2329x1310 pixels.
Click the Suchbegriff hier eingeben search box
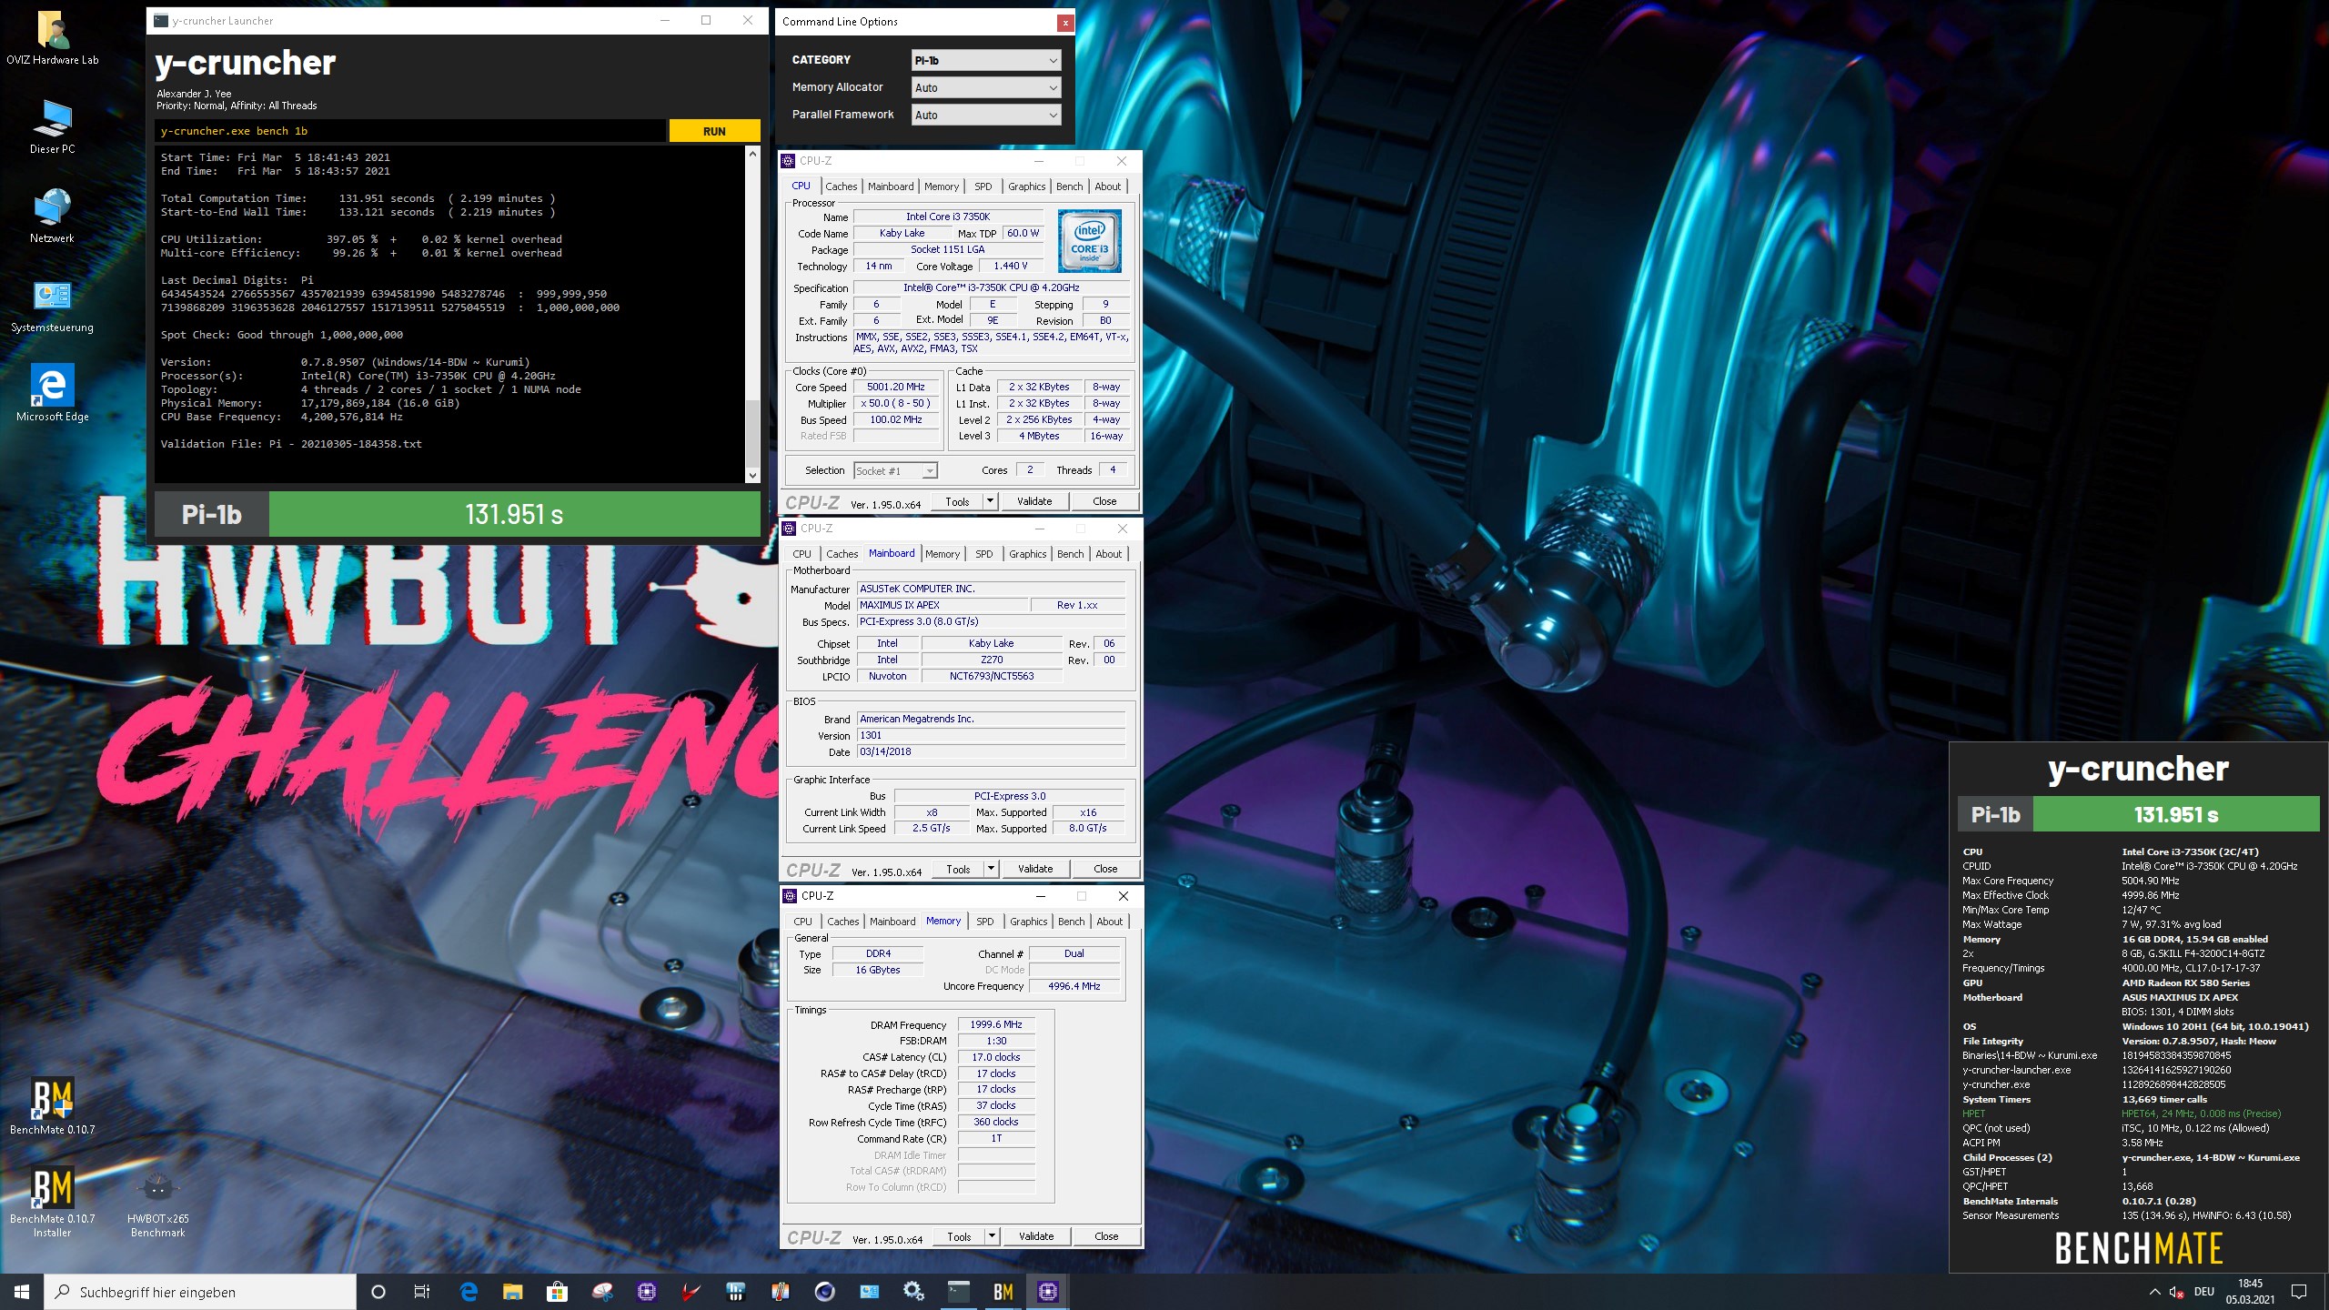pos(200,1292)
